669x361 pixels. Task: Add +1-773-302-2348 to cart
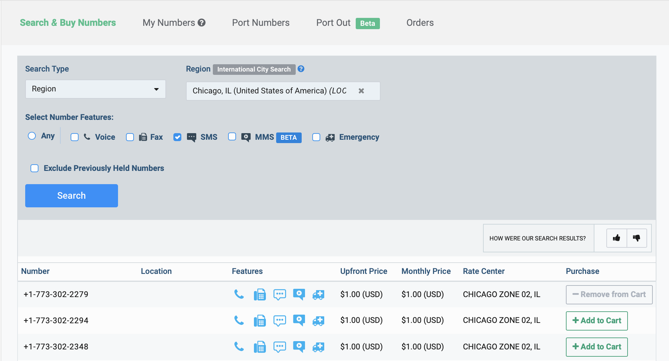tap(597, 347)
